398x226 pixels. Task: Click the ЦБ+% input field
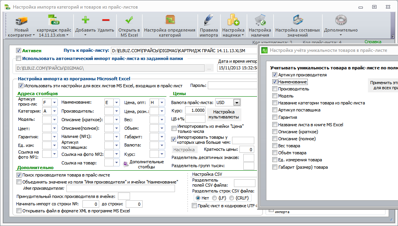point(195,118)
